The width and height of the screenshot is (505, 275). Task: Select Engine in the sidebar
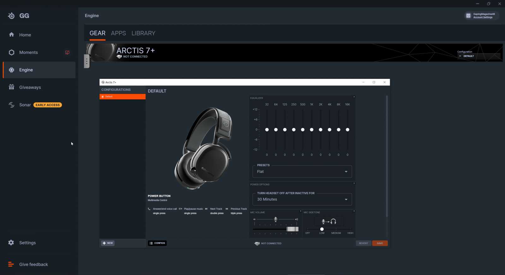39,70
